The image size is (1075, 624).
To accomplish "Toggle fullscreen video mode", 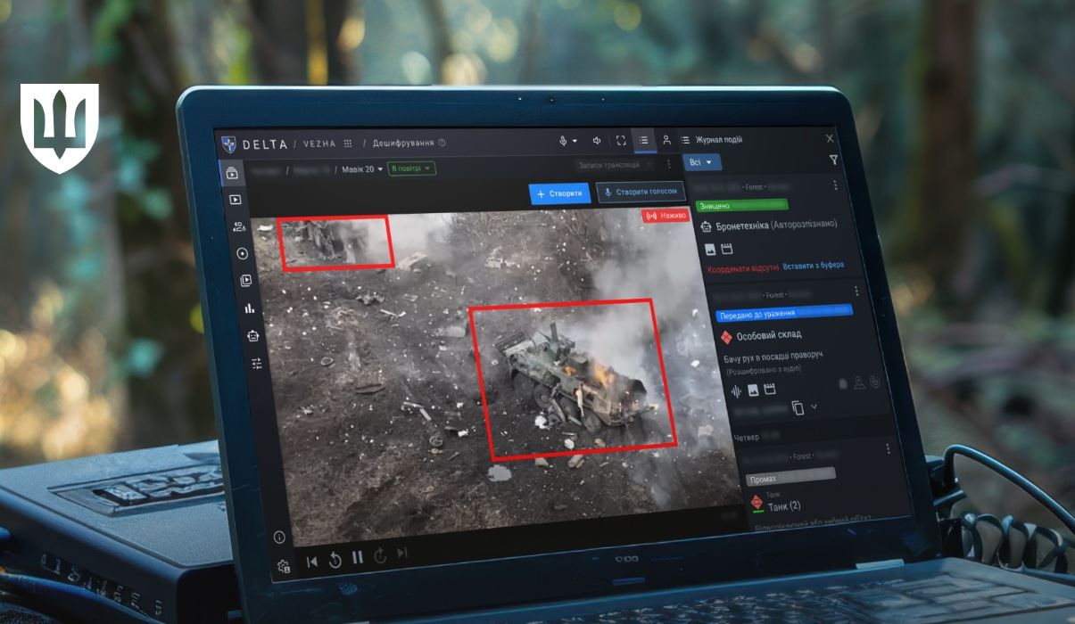I will pos(620,141).
